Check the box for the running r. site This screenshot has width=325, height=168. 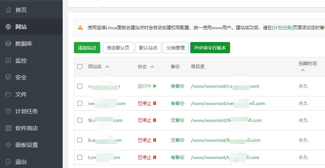[x=80, y=86]
